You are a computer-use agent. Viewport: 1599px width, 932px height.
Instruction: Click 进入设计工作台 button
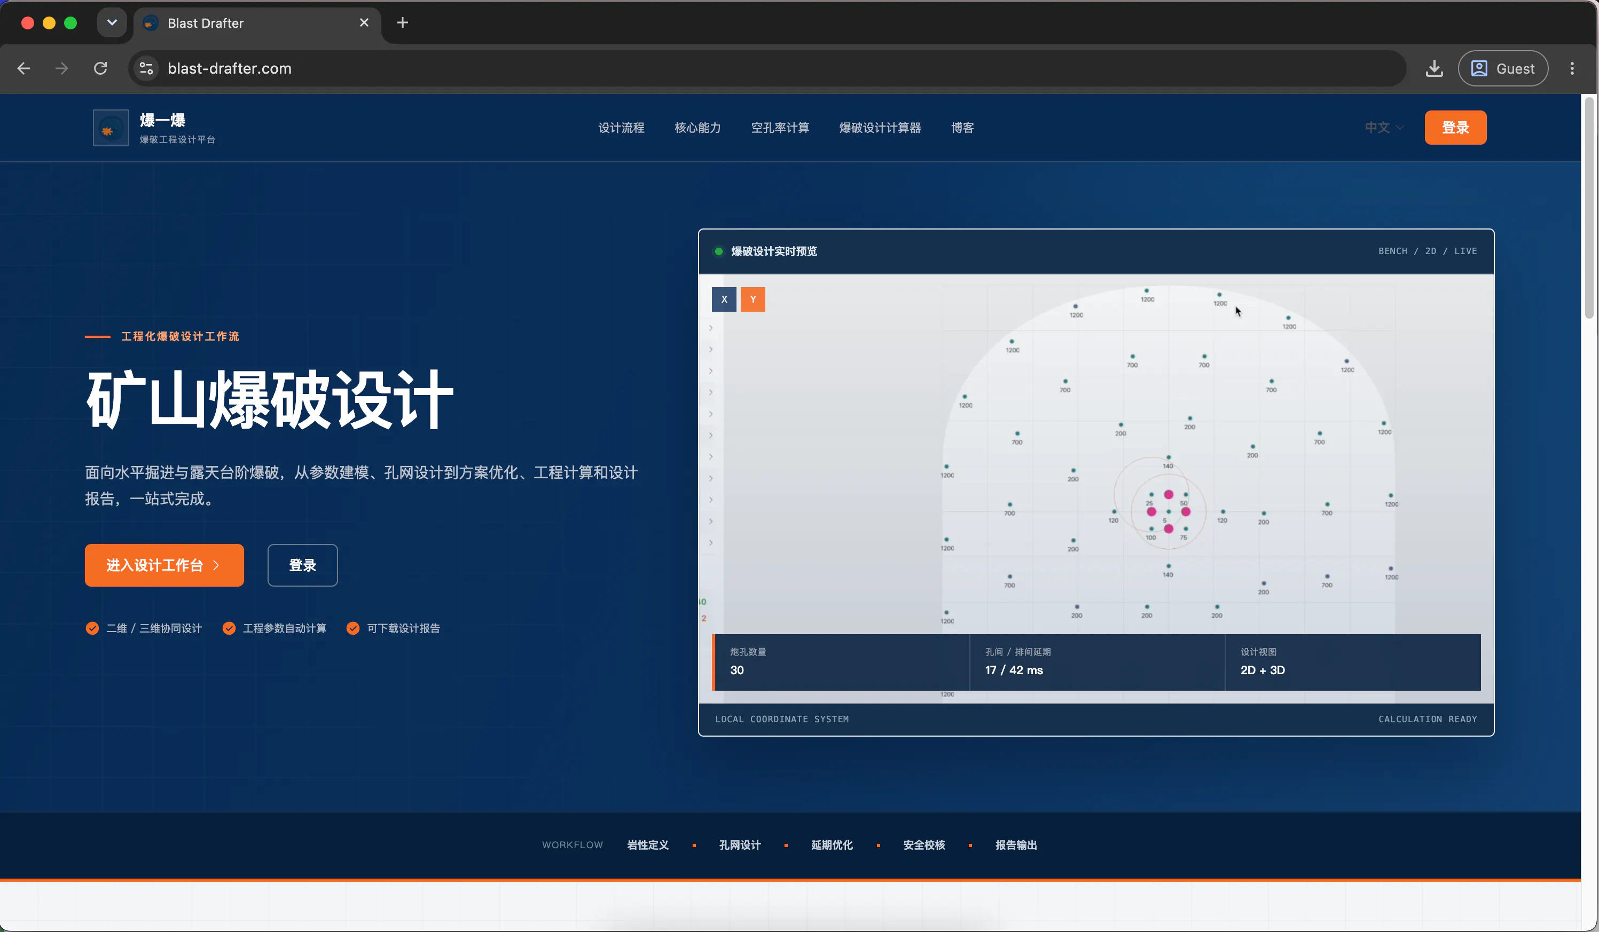coord(164,565)
